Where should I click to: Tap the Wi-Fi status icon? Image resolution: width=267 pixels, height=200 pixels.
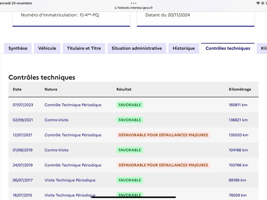click(258, 3)
